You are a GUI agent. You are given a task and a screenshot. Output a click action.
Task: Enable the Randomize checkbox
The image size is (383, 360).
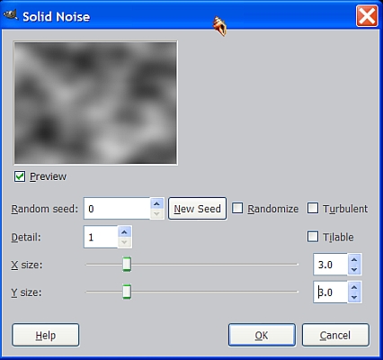click(237, 208)
